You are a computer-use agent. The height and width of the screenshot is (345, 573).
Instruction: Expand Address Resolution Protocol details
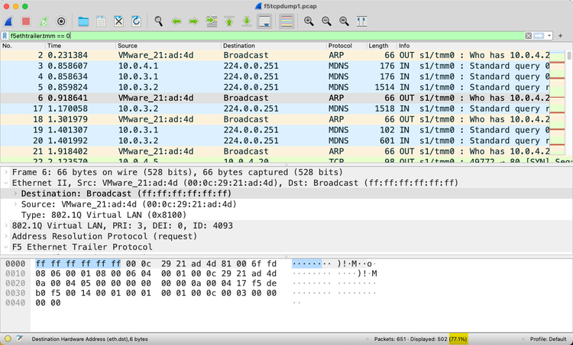[6, 236]
